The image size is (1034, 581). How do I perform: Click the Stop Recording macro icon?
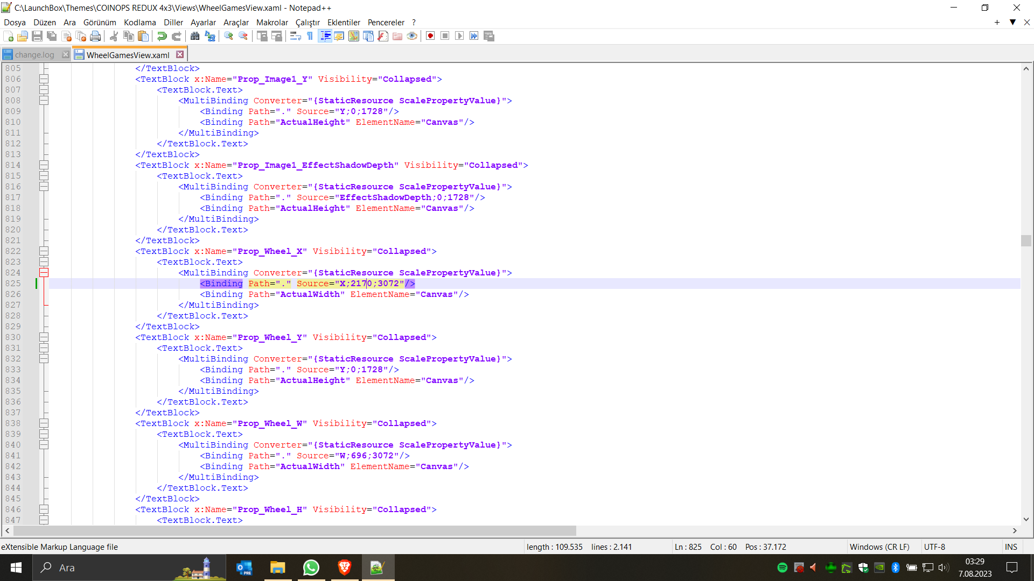click(445, 36)
